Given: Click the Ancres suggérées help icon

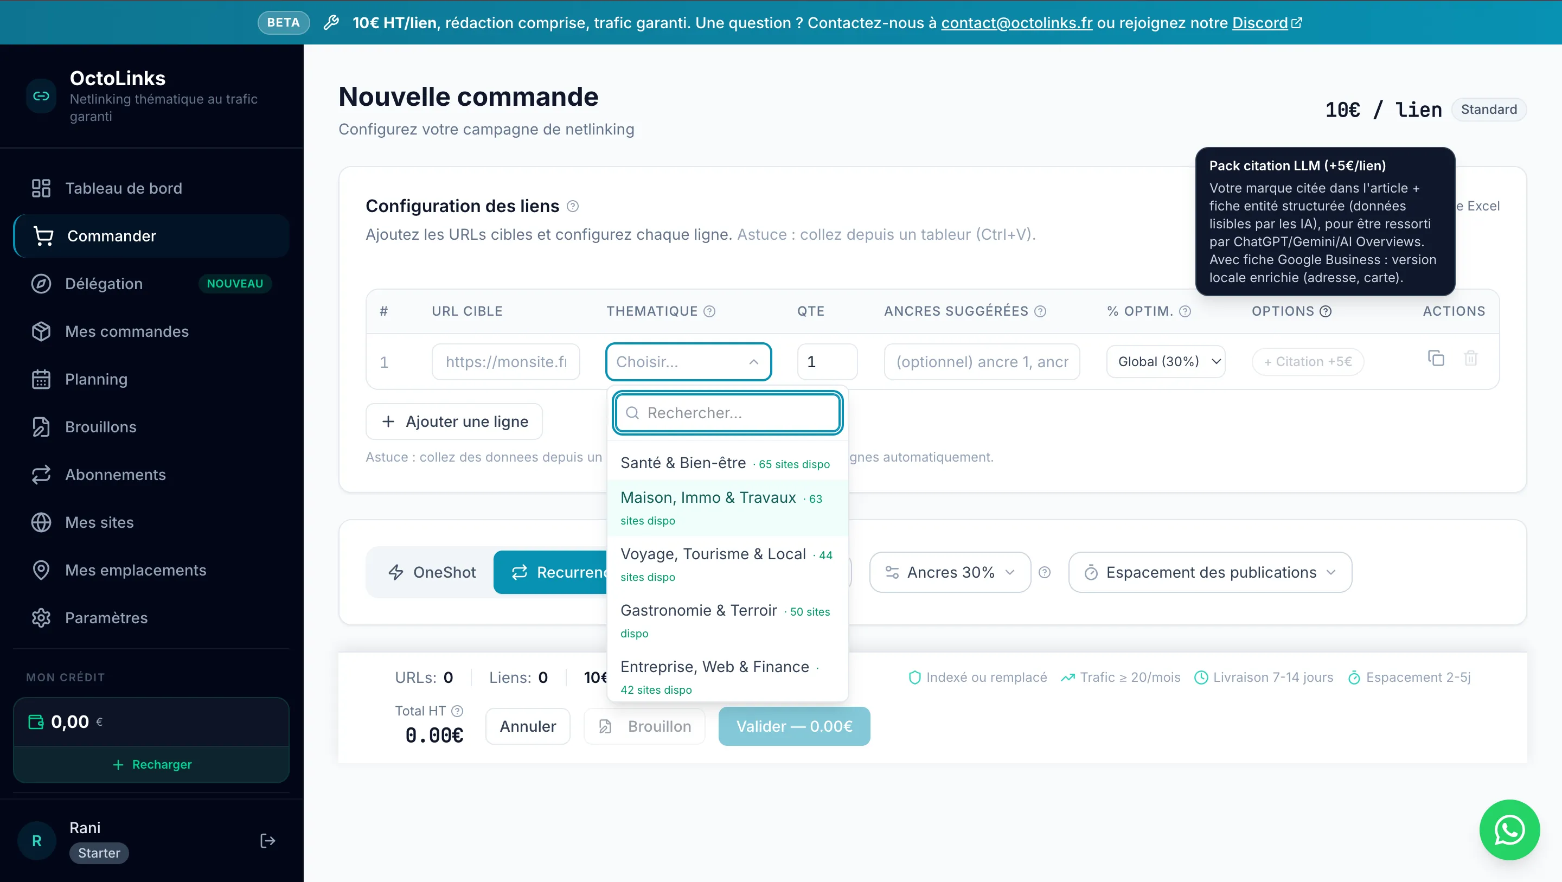Looking at the screenshot, I should tap(1040, 311).
